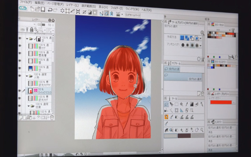Collapse the 効果 layer folder

click(x=28, y=106)
